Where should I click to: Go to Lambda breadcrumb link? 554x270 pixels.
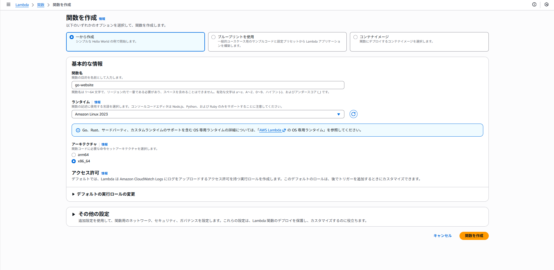coord(22,5)
